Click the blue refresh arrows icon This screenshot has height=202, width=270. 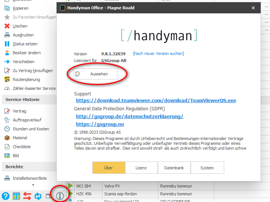tap(38, 196)
